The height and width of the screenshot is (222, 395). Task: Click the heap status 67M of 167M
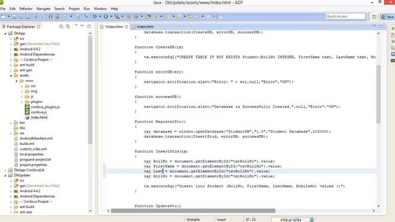pyautogui.click(x=291, y=220)
